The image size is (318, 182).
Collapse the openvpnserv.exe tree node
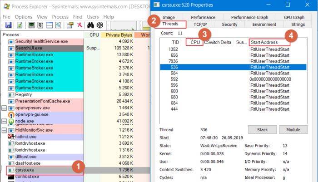[x=4, y=108]
